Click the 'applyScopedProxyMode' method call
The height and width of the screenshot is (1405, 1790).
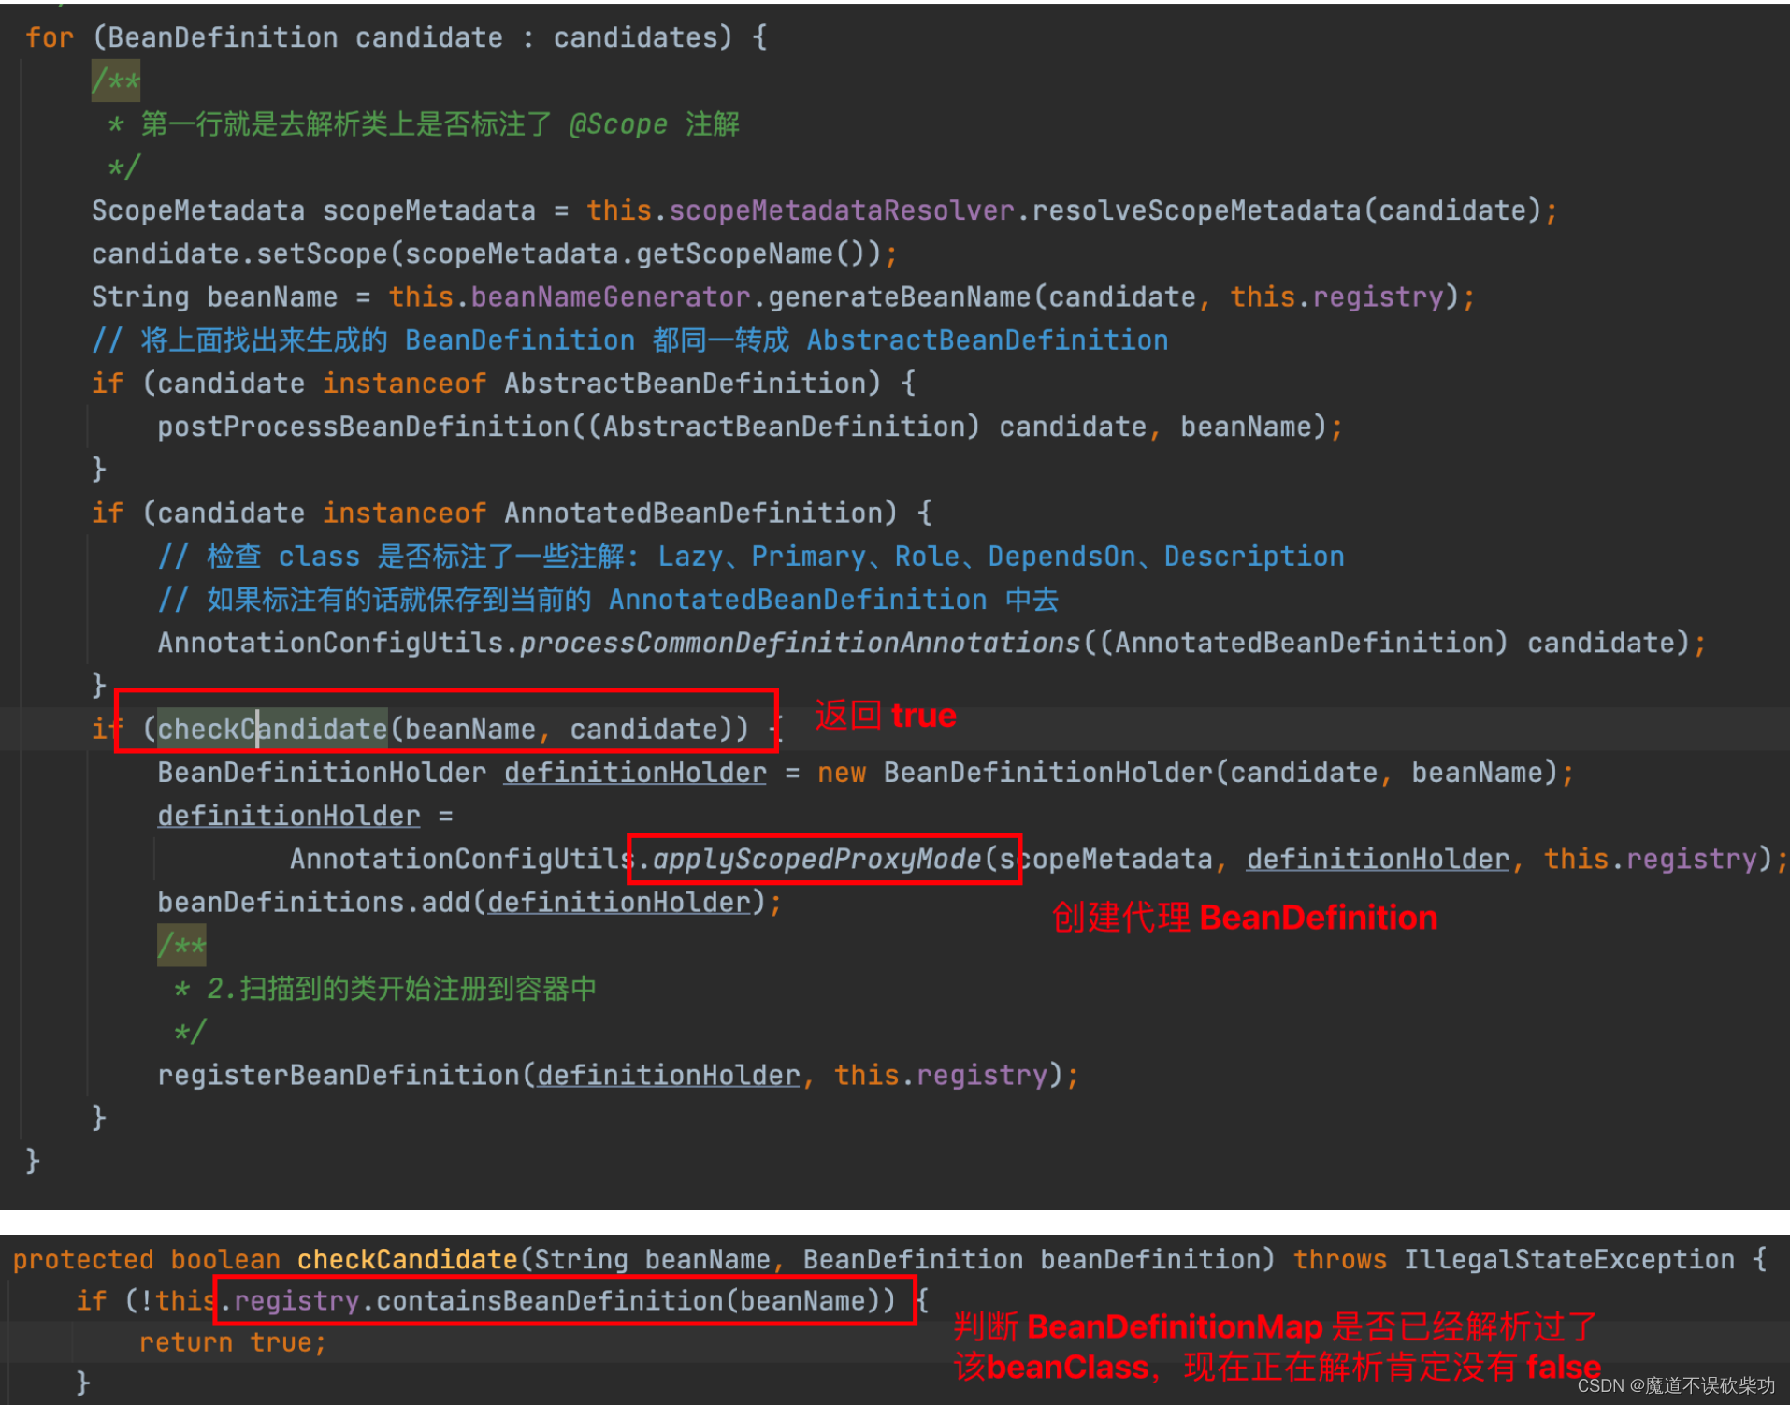click(x=816, y=859)
